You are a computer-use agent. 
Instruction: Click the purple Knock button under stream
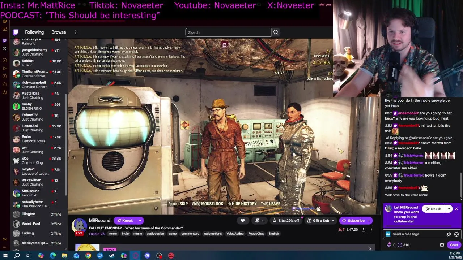[x=125, y=221]
